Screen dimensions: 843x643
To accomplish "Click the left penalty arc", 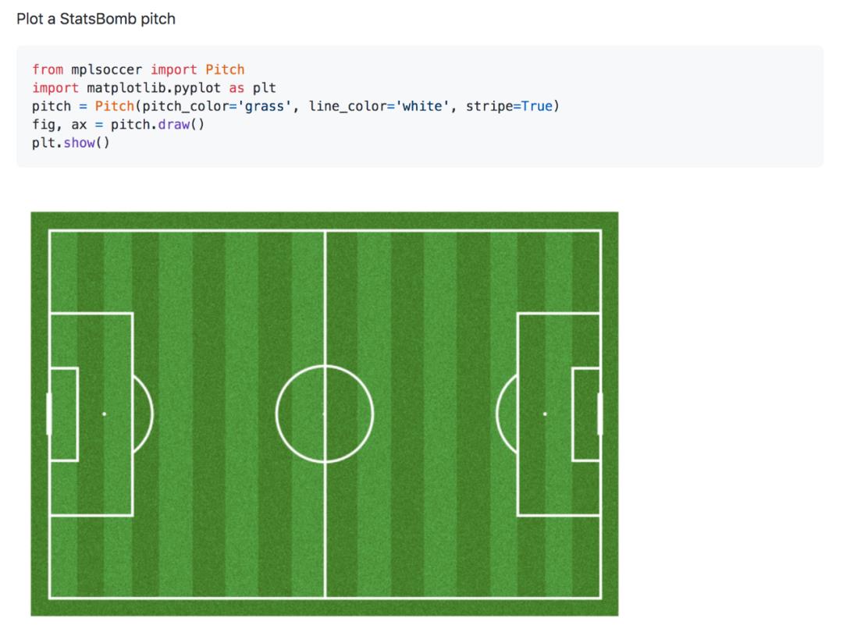I will click(x=144, y=414).
